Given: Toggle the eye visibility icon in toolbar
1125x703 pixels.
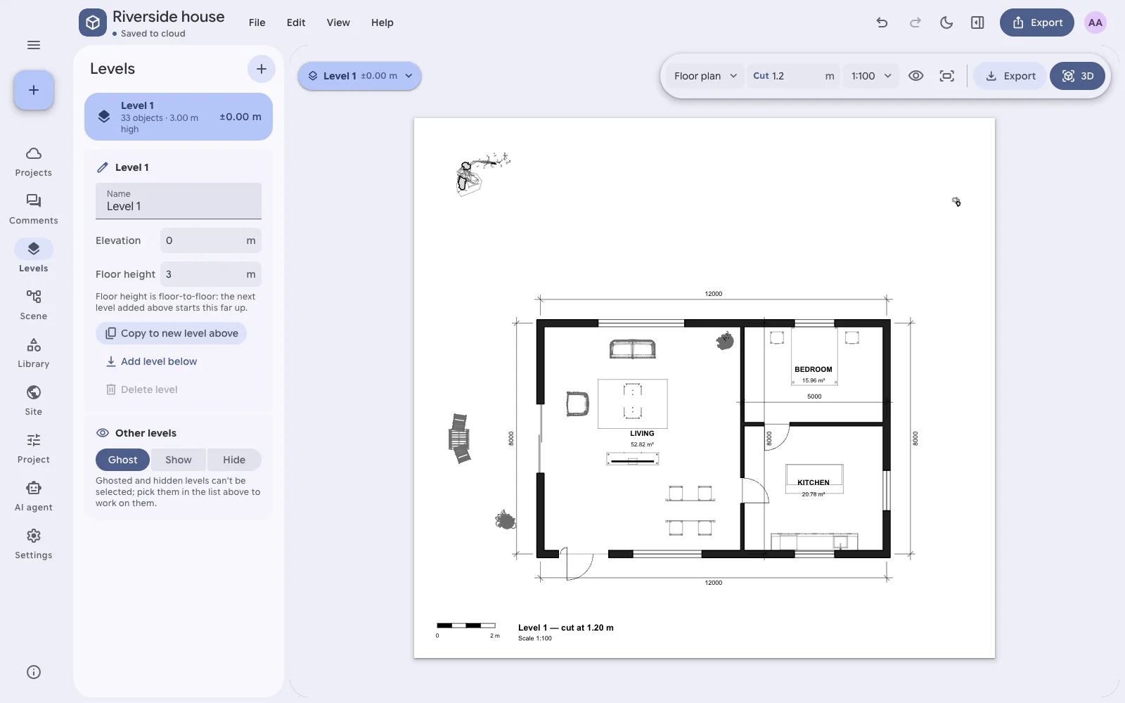Looking at the screenshot, I should click(x=915, y=76).
